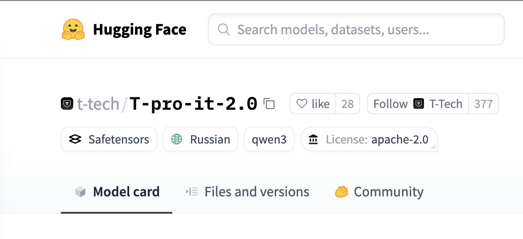
Task: Click the T-Tech avatar beside t-tech
Action: click(67, 104)
